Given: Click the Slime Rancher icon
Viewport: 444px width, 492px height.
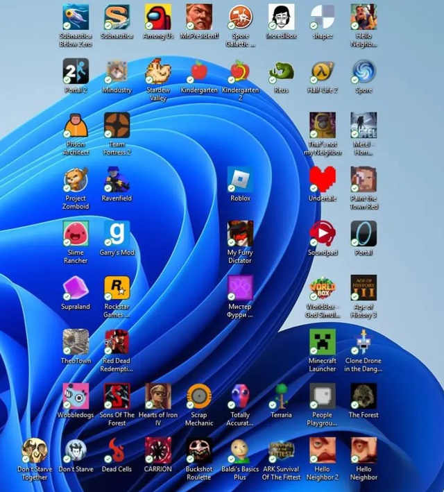Looking at the screenshot, I should (76, 234).
